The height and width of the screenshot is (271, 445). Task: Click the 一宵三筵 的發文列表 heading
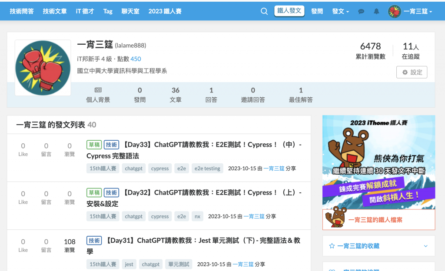coord(56,125)
